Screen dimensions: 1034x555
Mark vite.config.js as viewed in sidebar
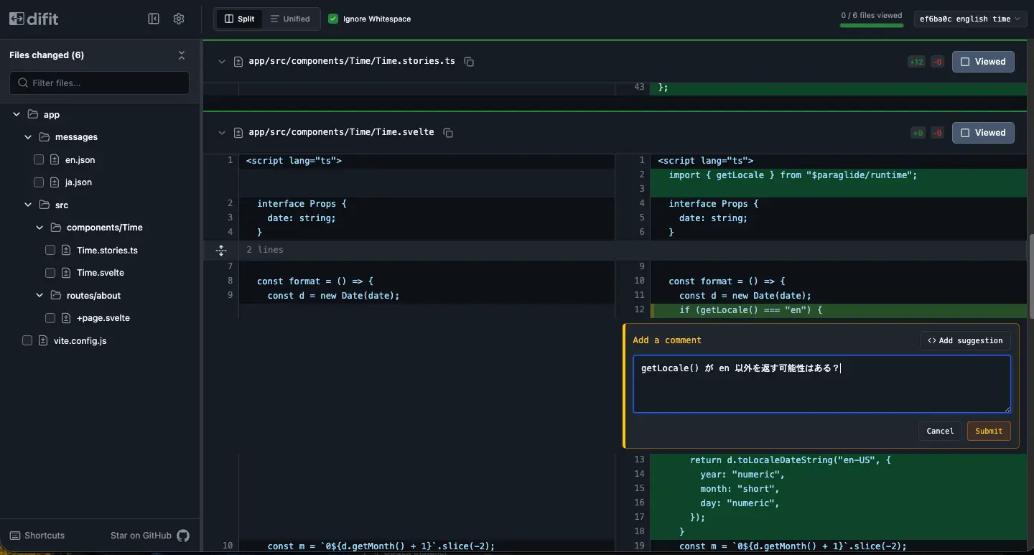(27, 341)
